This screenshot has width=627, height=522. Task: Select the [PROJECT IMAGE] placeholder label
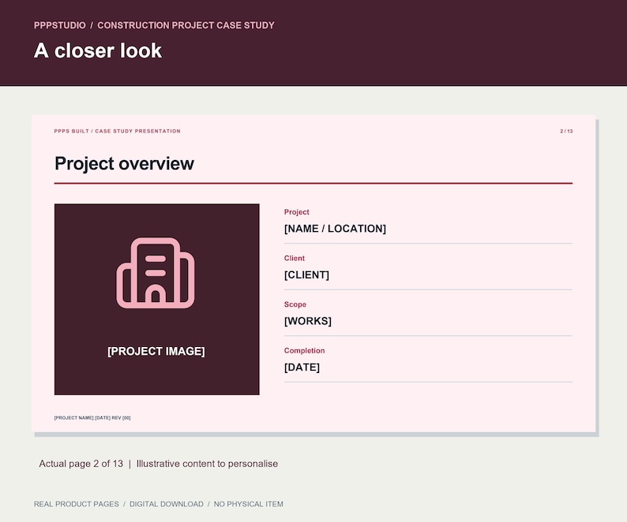[156, 351]
